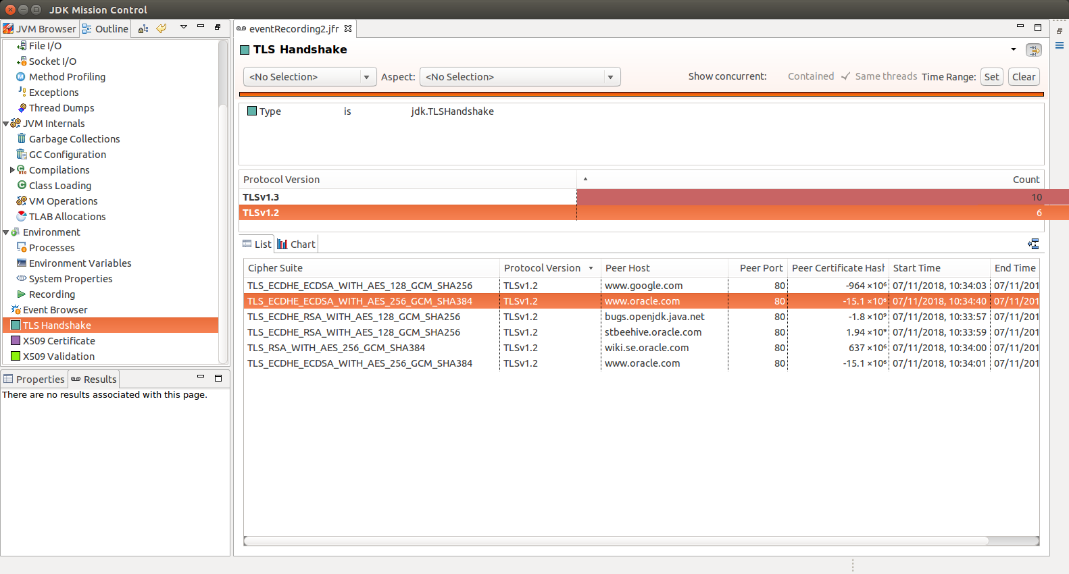The height and width of the screenshot is (574, 1069).
Task: Toggle the Contained concurrent option
Action: coord(810,76)
